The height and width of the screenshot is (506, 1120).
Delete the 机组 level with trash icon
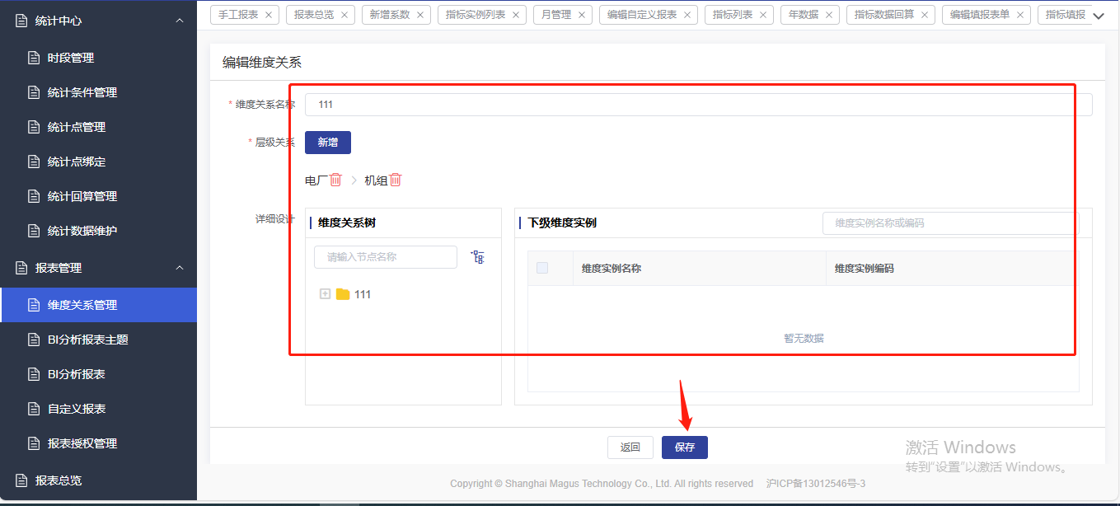(x=396, y=180)
